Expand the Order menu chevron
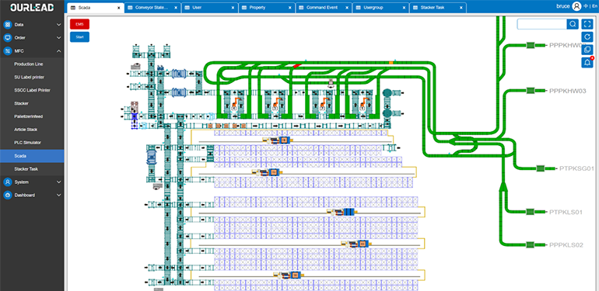This screenshot has height=291, width=599. [x=58, y=38]
